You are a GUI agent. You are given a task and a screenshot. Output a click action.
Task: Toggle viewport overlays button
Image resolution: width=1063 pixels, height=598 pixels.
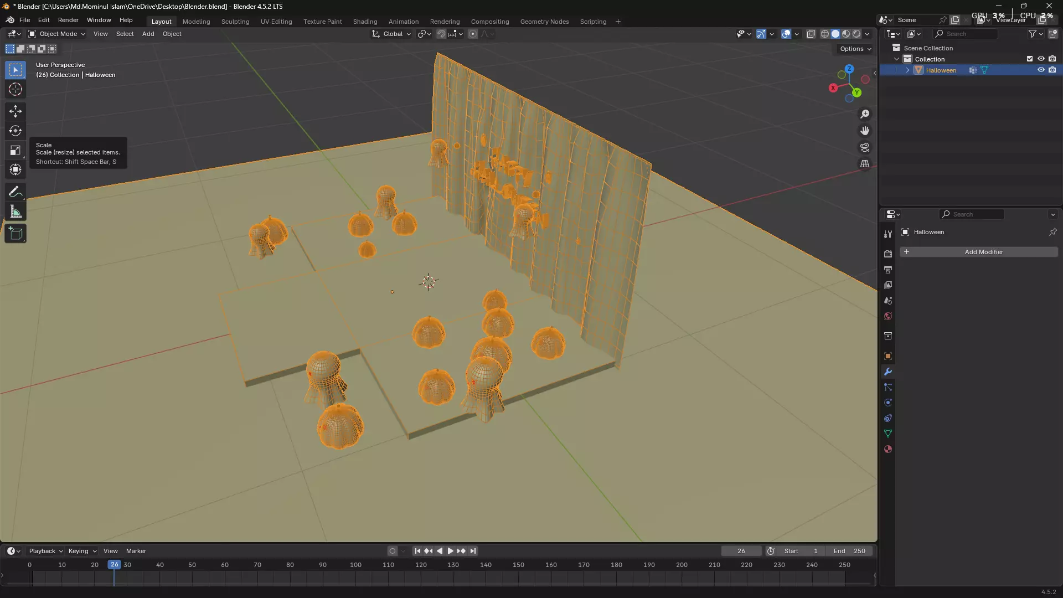[x=786, y=34]
